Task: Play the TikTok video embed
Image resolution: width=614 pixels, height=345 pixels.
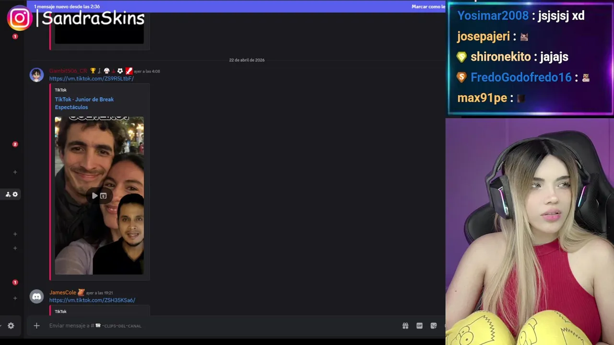Action: (x=94, y=195)
